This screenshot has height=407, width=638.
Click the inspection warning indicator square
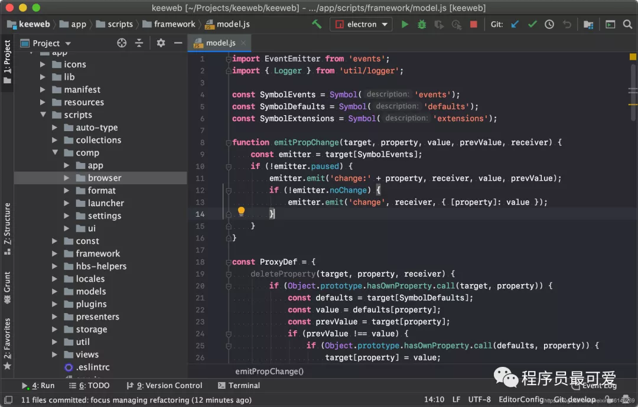(x=633, y=57)
